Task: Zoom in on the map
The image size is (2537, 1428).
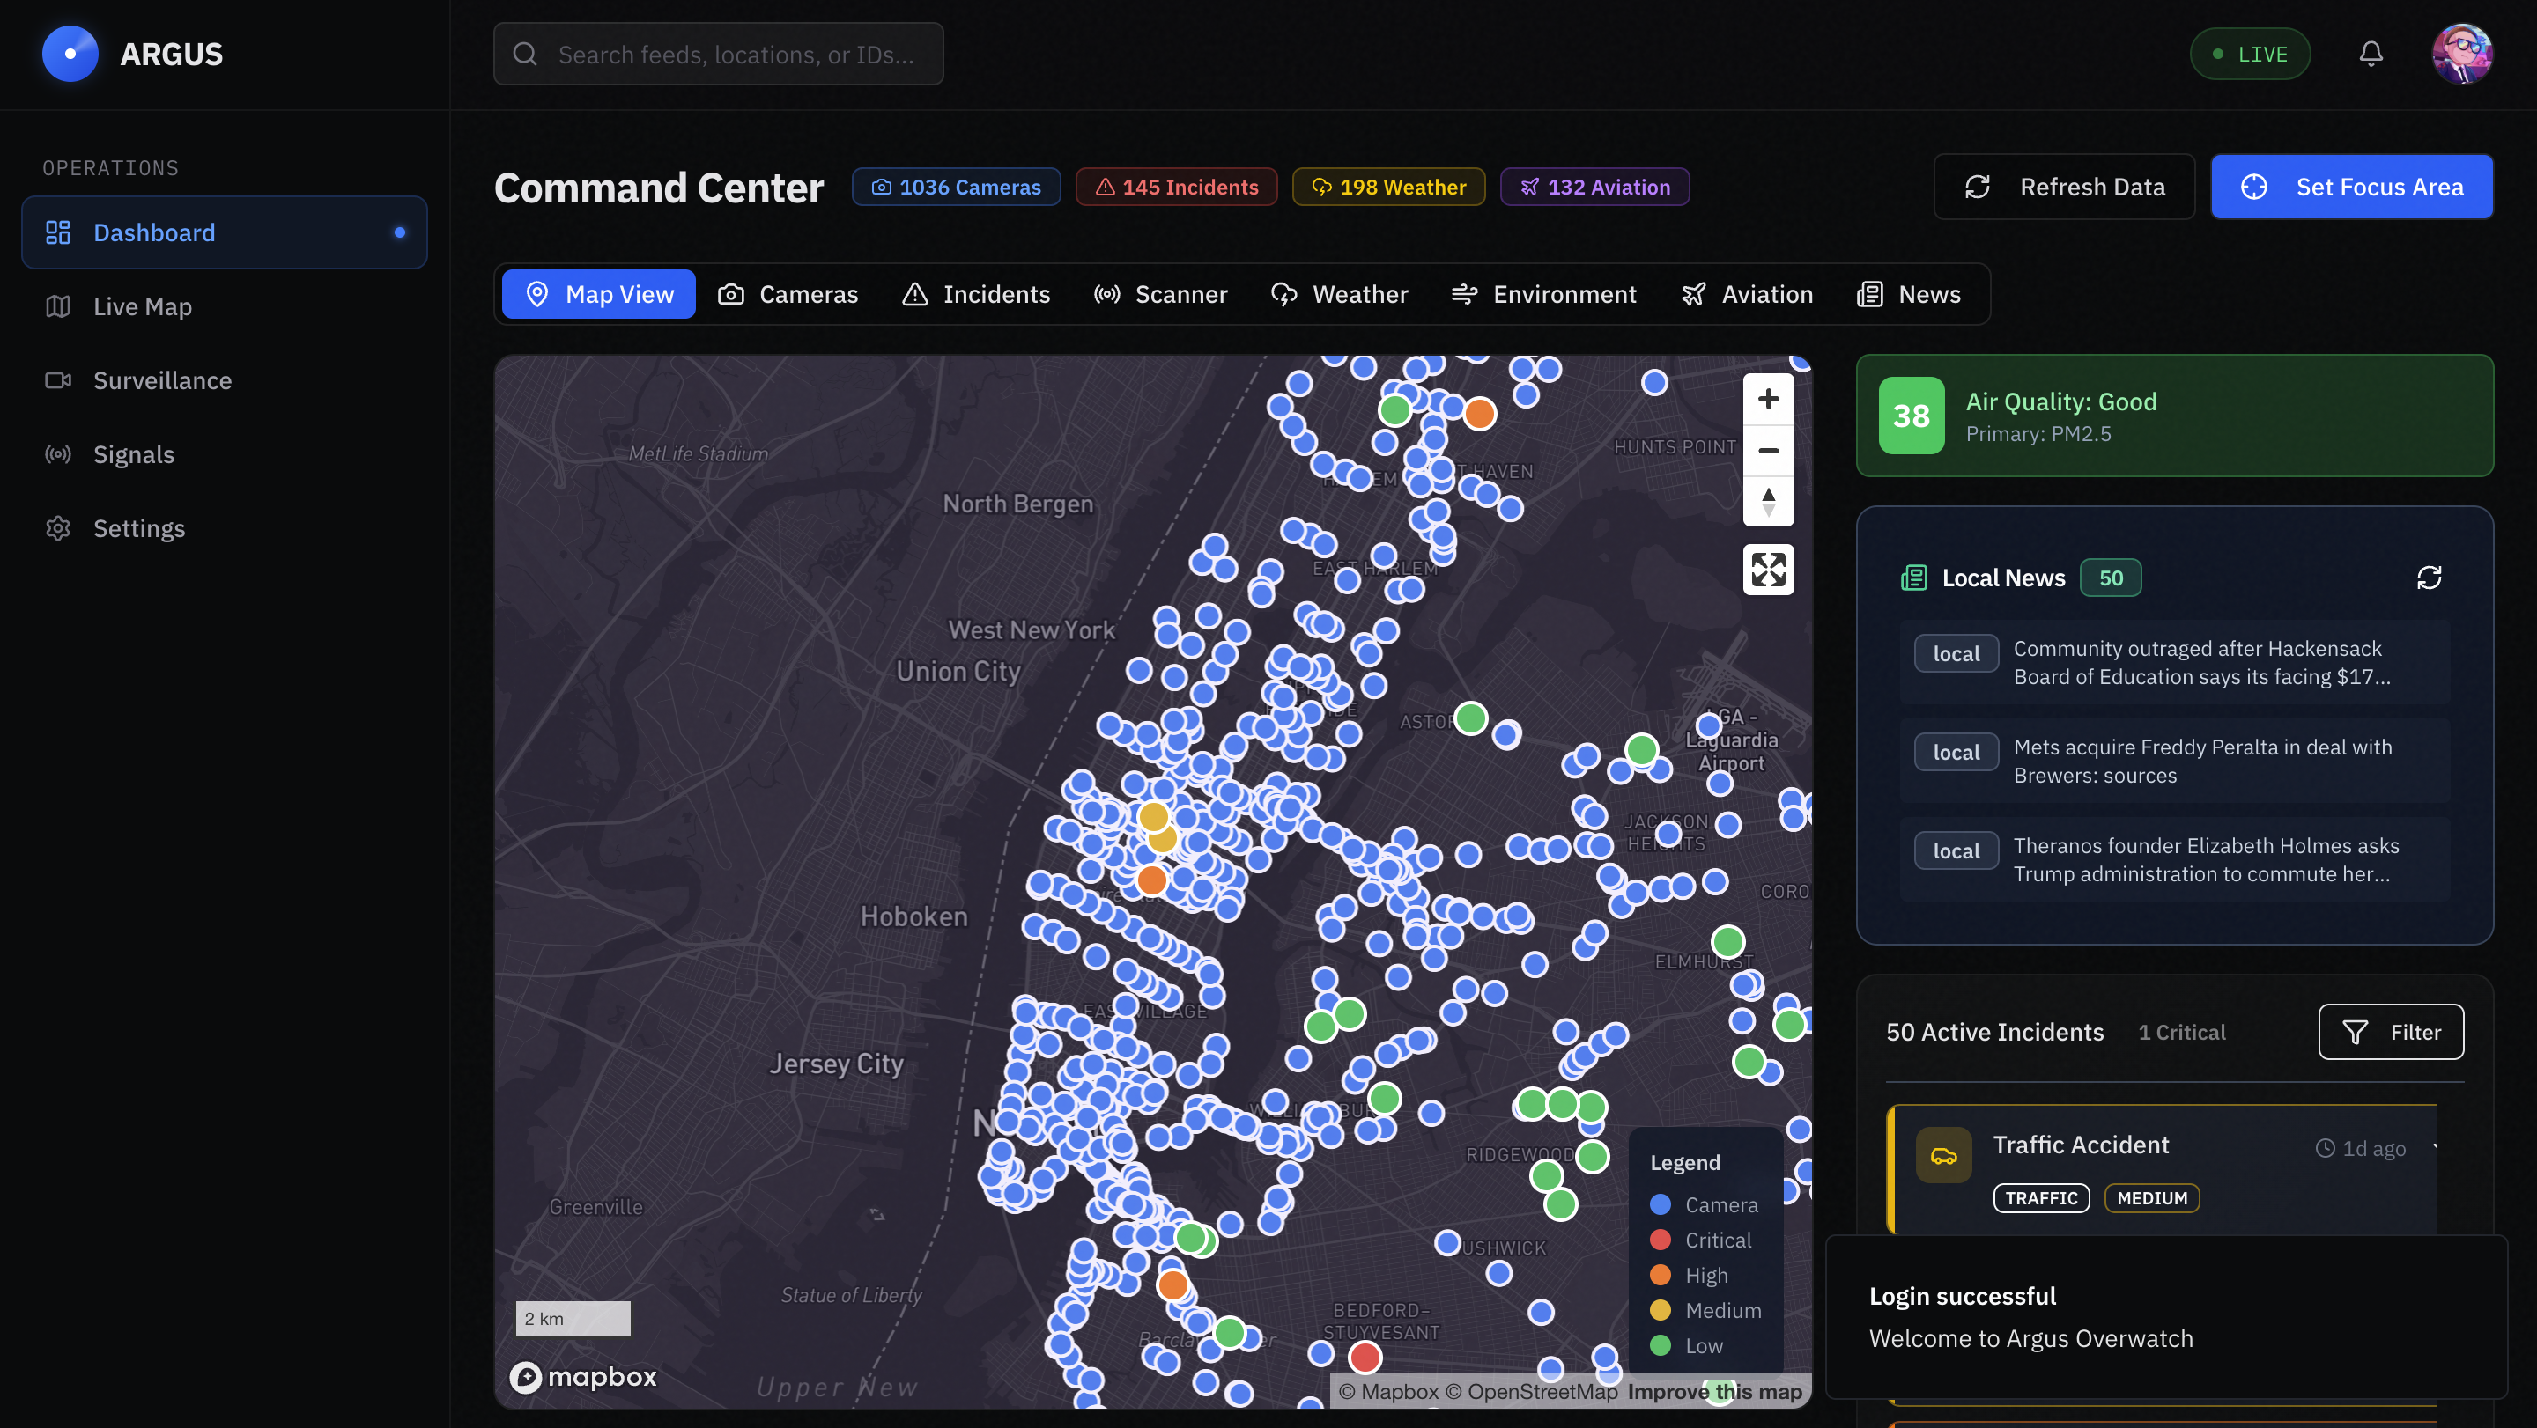Action: pyautogui.click(x=1768, y=399)
